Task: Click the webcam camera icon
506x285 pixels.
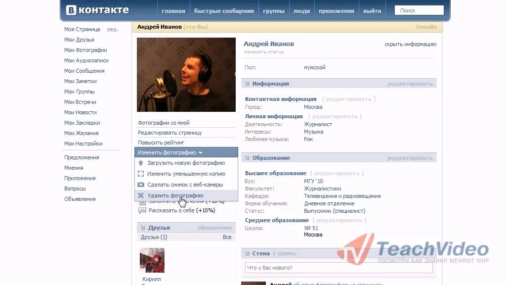Action: click(141, 185)
